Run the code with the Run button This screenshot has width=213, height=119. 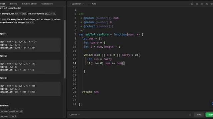point(199,115)
